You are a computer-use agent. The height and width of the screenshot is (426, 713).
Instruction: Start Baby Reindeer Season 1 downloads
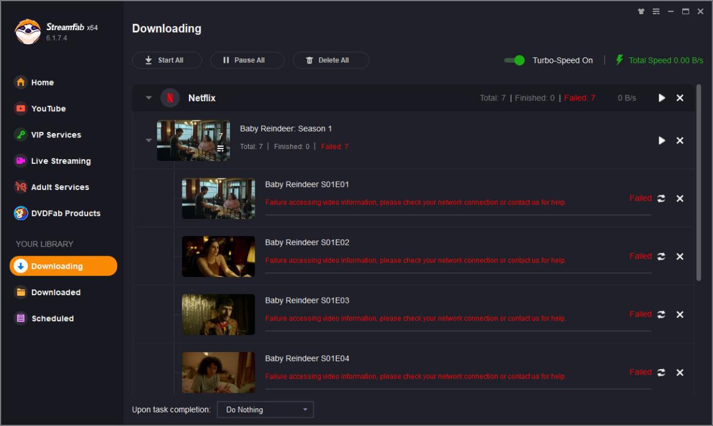click(x=661, y=141)
